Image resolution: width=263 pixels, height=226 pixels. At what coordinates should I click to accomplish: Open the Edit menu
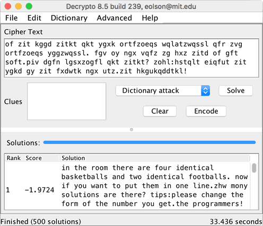click(34, 18)
